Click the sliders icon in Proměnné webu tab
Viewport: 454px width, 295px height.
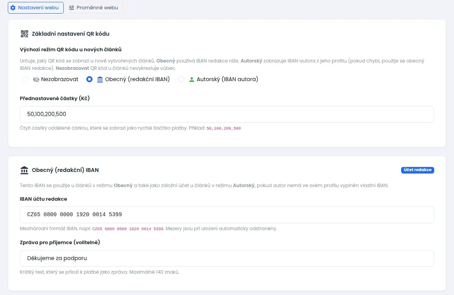pos(72,8)
